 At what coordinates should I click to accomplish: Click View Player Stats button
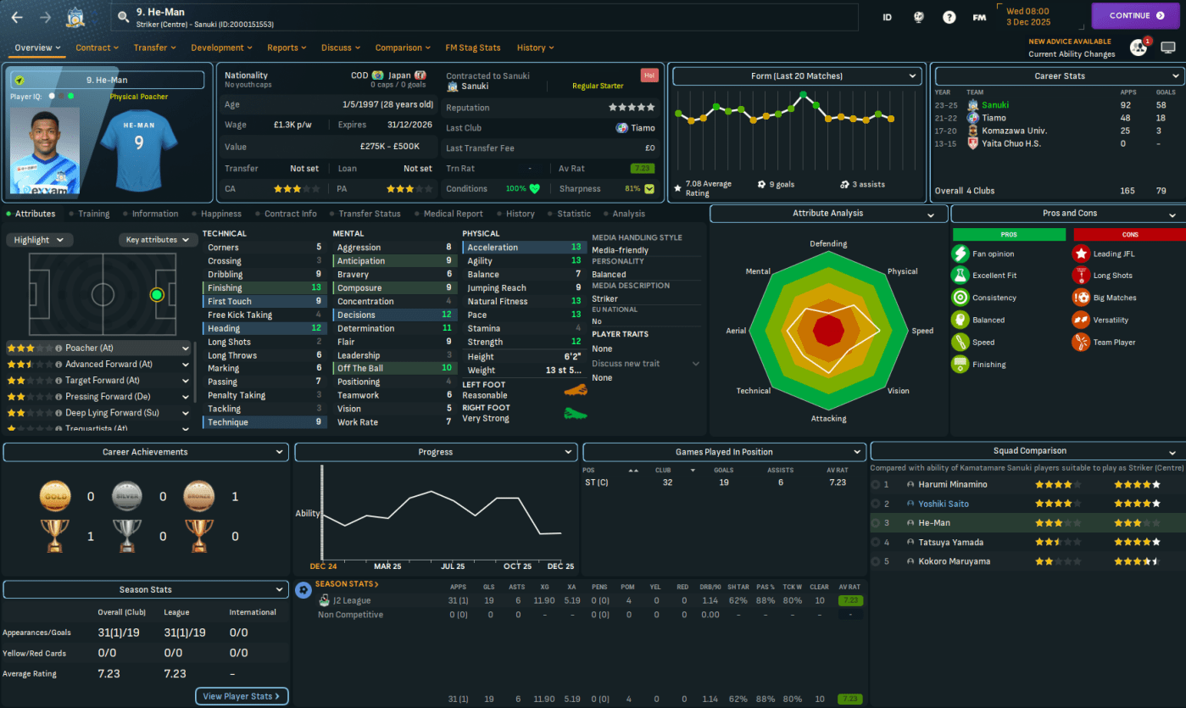coord(242,696)
